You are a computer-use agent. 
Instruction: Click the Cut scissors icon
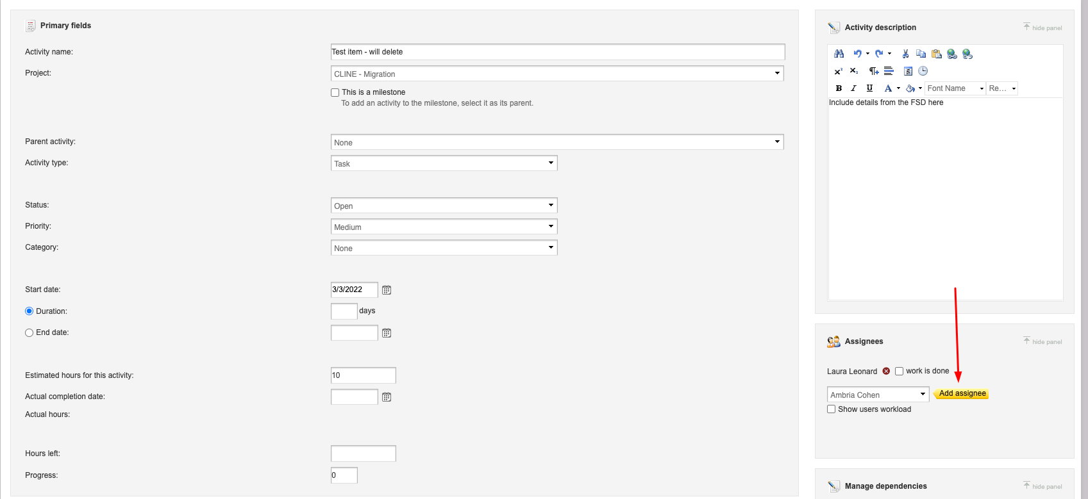click(905, 54)
